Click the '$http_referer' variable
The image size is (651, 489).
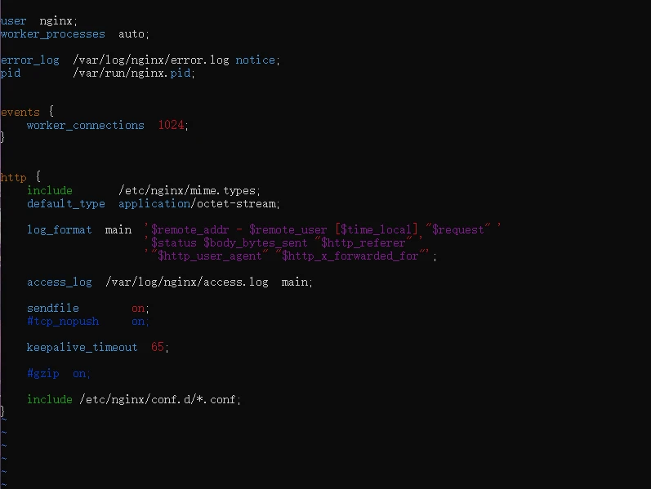(363, 242)
